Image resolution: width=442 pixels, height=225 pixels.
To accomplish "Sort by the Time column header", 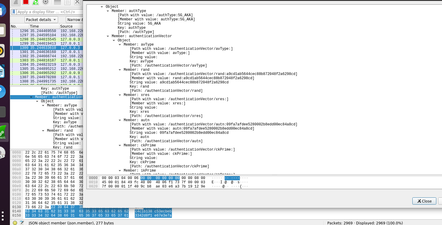I will (x=44, y=26).
